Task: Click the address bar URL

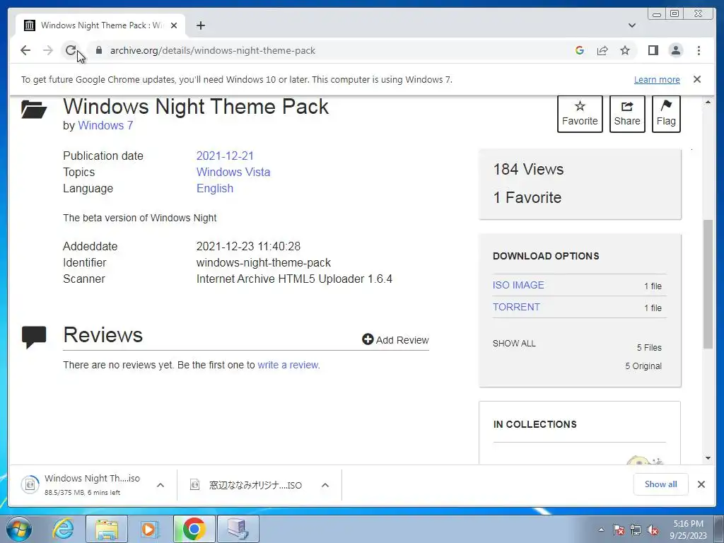Action: coord(212,50)
